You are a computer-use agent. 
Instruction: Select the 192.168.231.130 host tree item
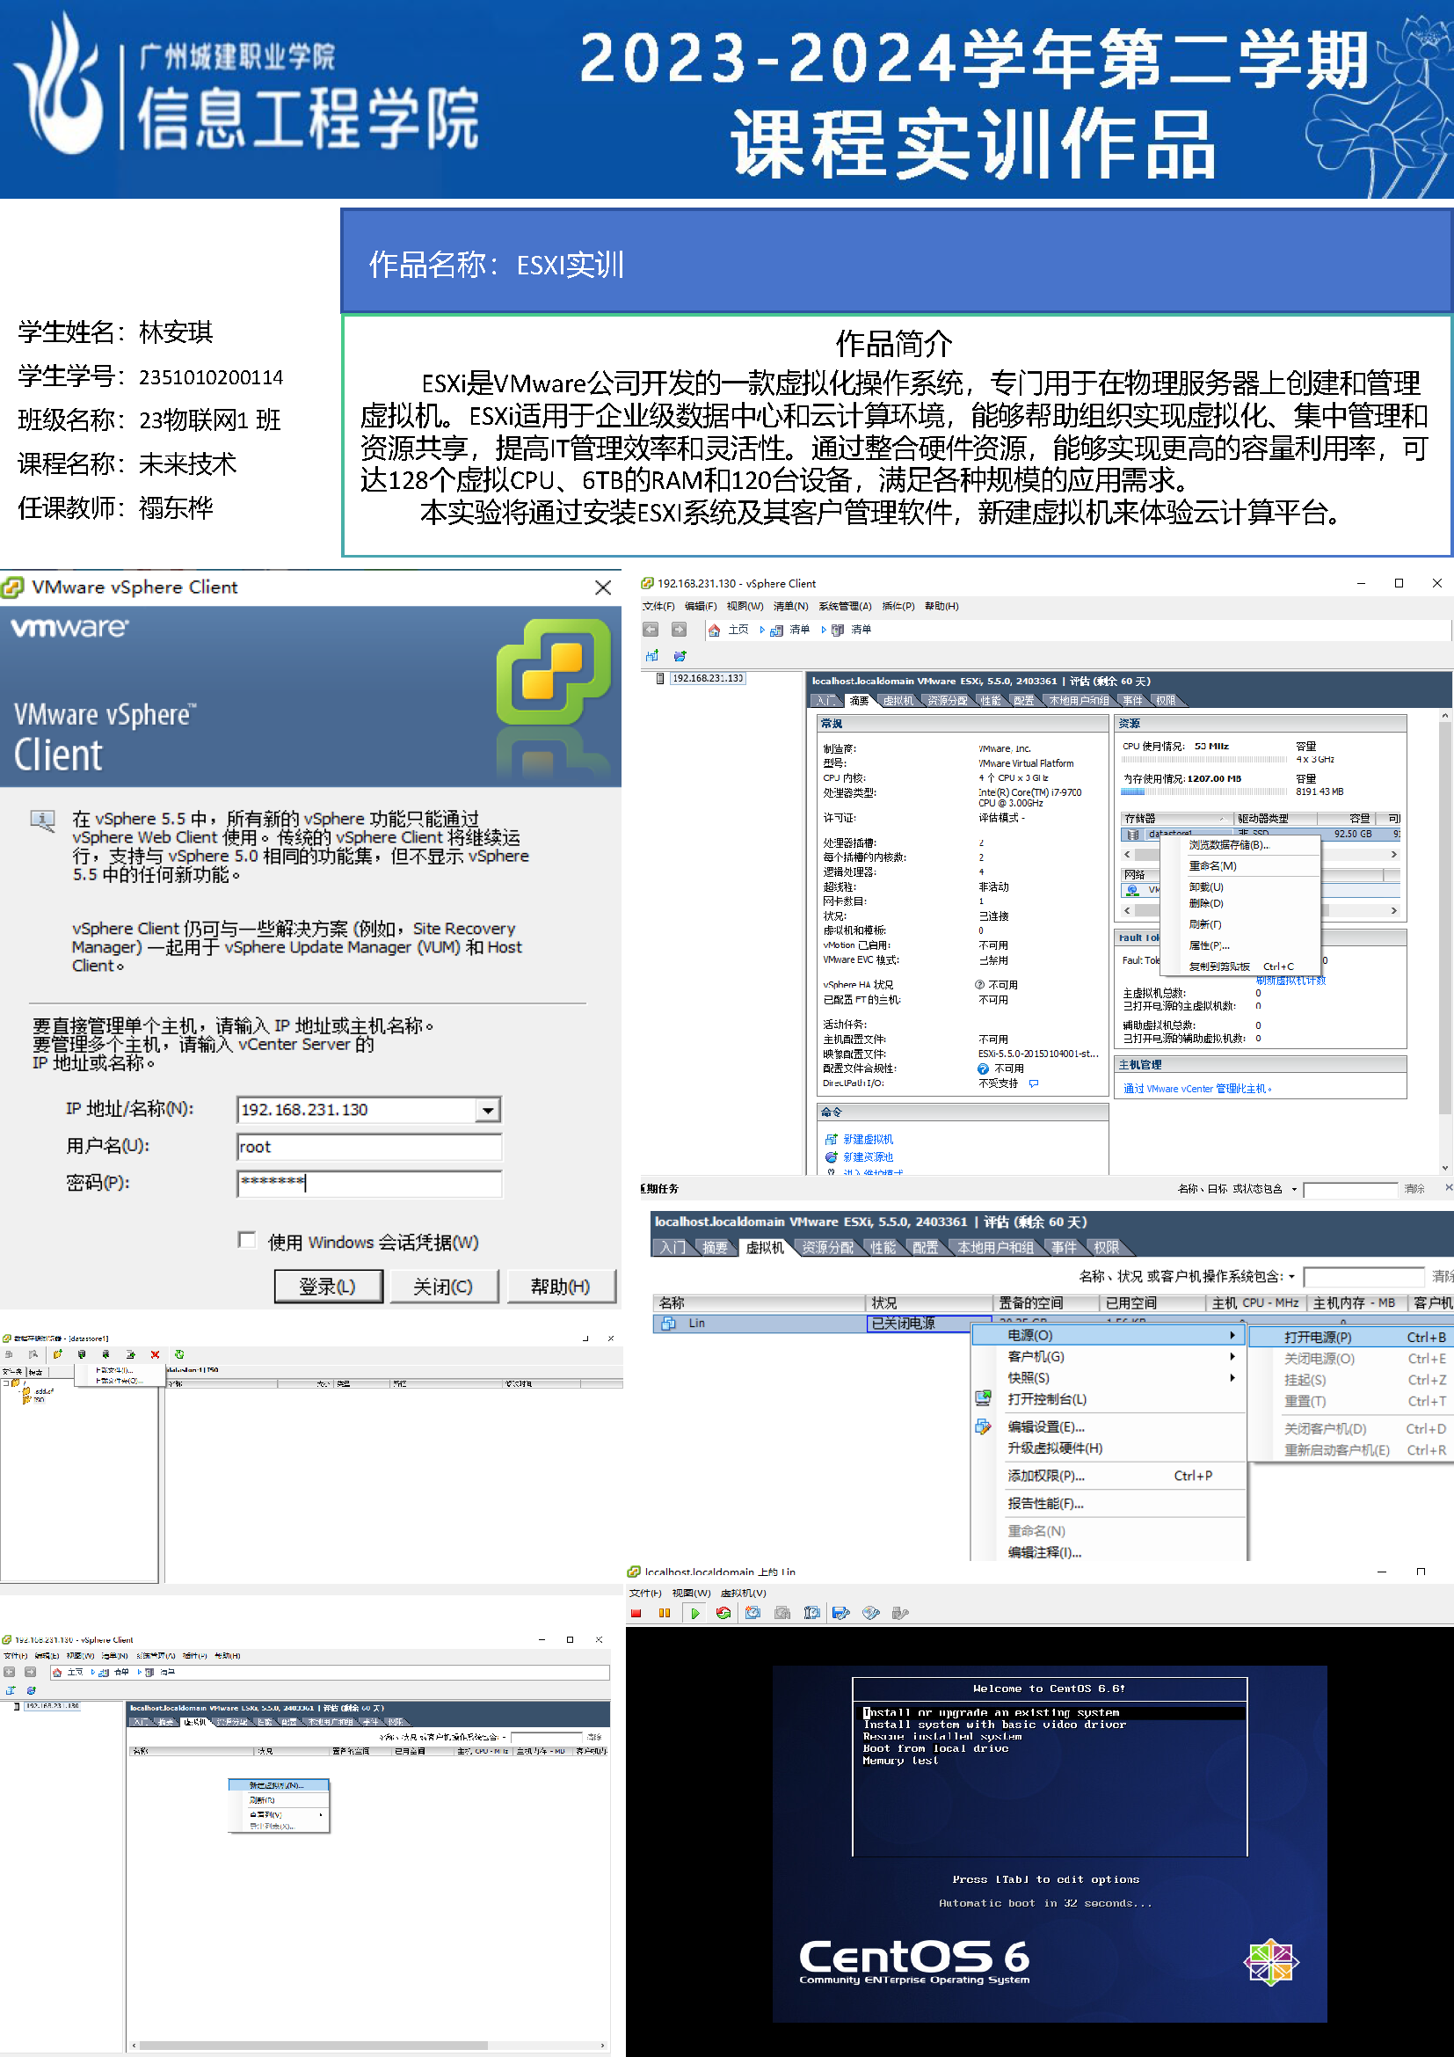tap(708, 678)
